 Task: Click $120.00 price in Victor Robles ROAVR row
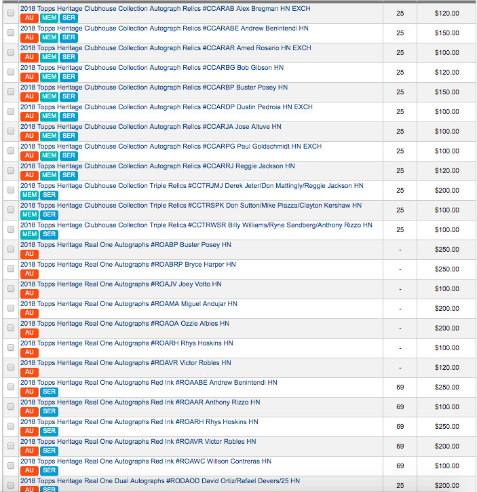(446, 367)
